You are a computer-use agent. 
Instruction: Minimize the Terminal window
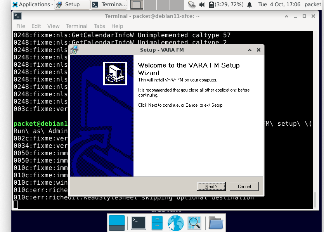[x=296, y=16]
